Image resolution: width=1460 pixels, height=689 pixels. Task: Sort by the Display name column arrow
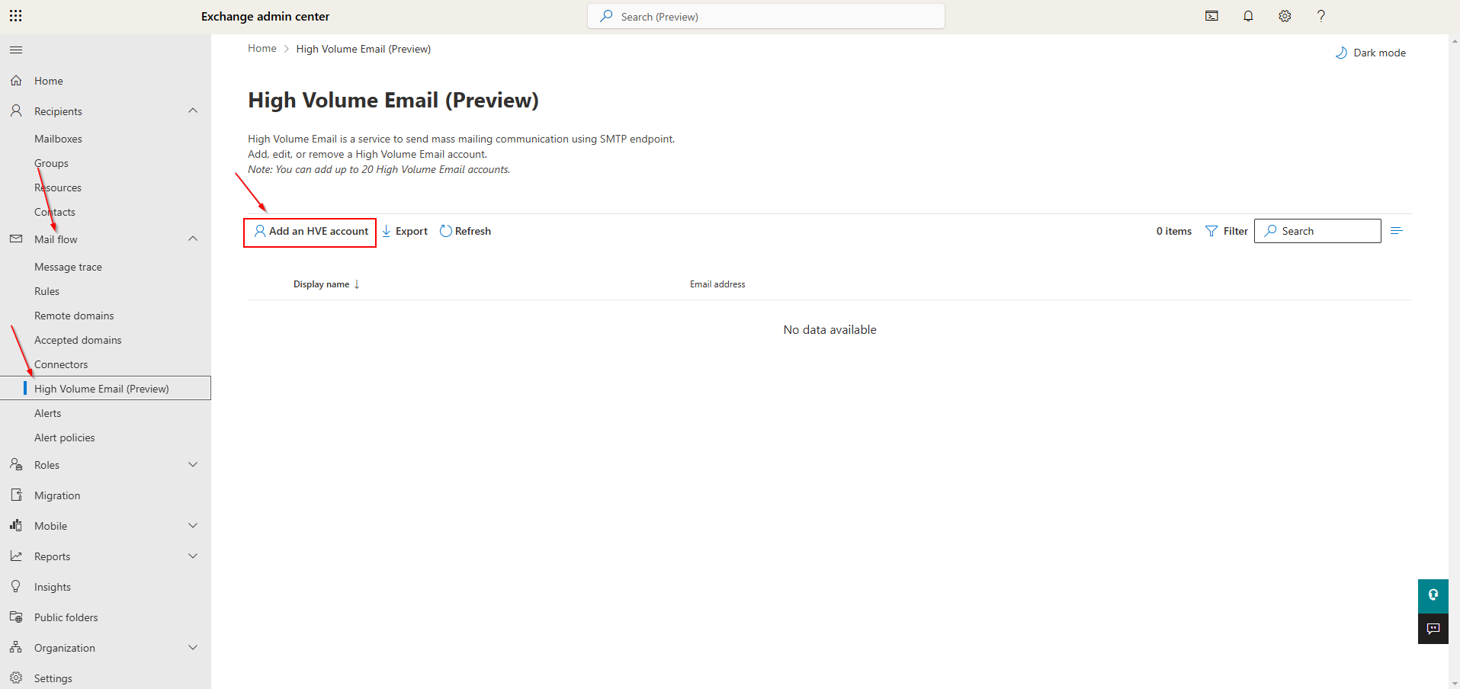(x=357, y=284)
